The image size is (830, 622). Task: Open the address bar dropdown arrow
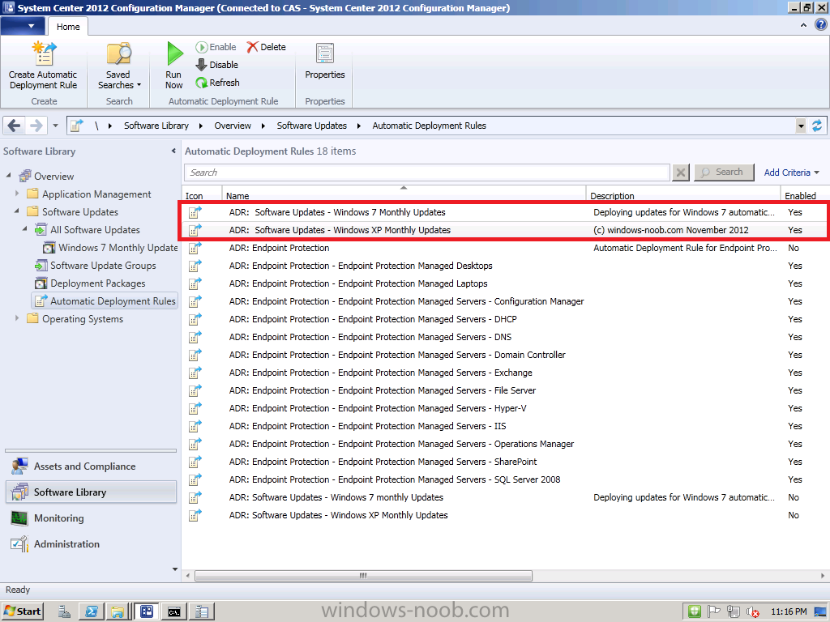coord(801,126)
